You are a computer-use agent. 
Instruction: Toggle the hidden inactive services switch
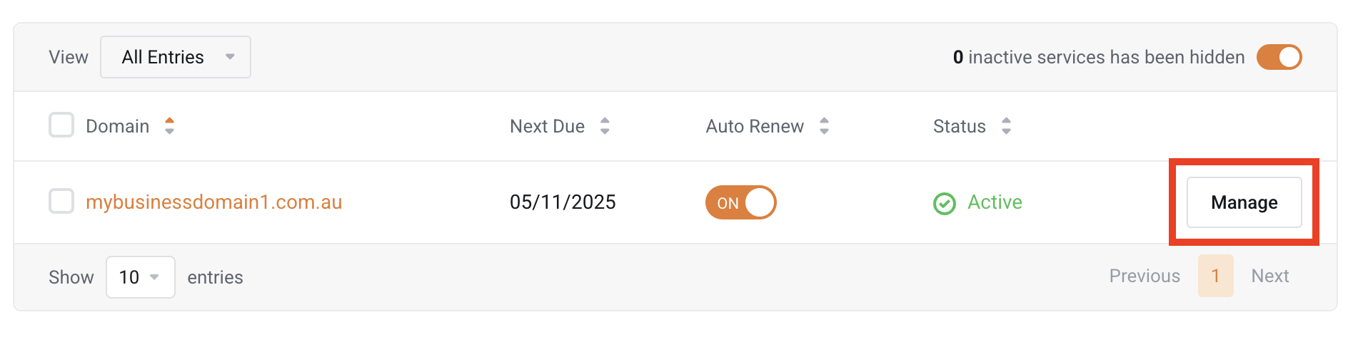pyautogui.click(x=1279, y=57)
